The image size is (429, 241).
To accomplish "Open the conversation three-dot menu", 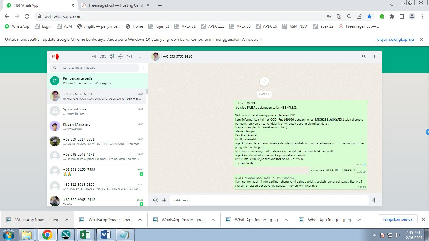I will click(374, 56).
